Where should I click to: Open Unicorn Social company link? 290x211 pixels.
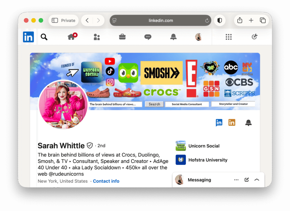click(204, 146)
